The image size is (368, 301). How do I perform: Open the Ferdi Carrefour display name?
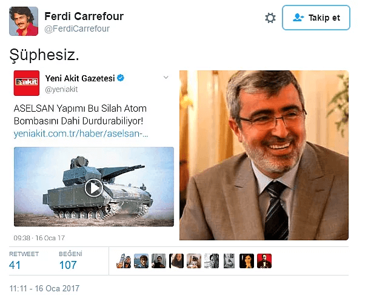click(x=84, y=16)
